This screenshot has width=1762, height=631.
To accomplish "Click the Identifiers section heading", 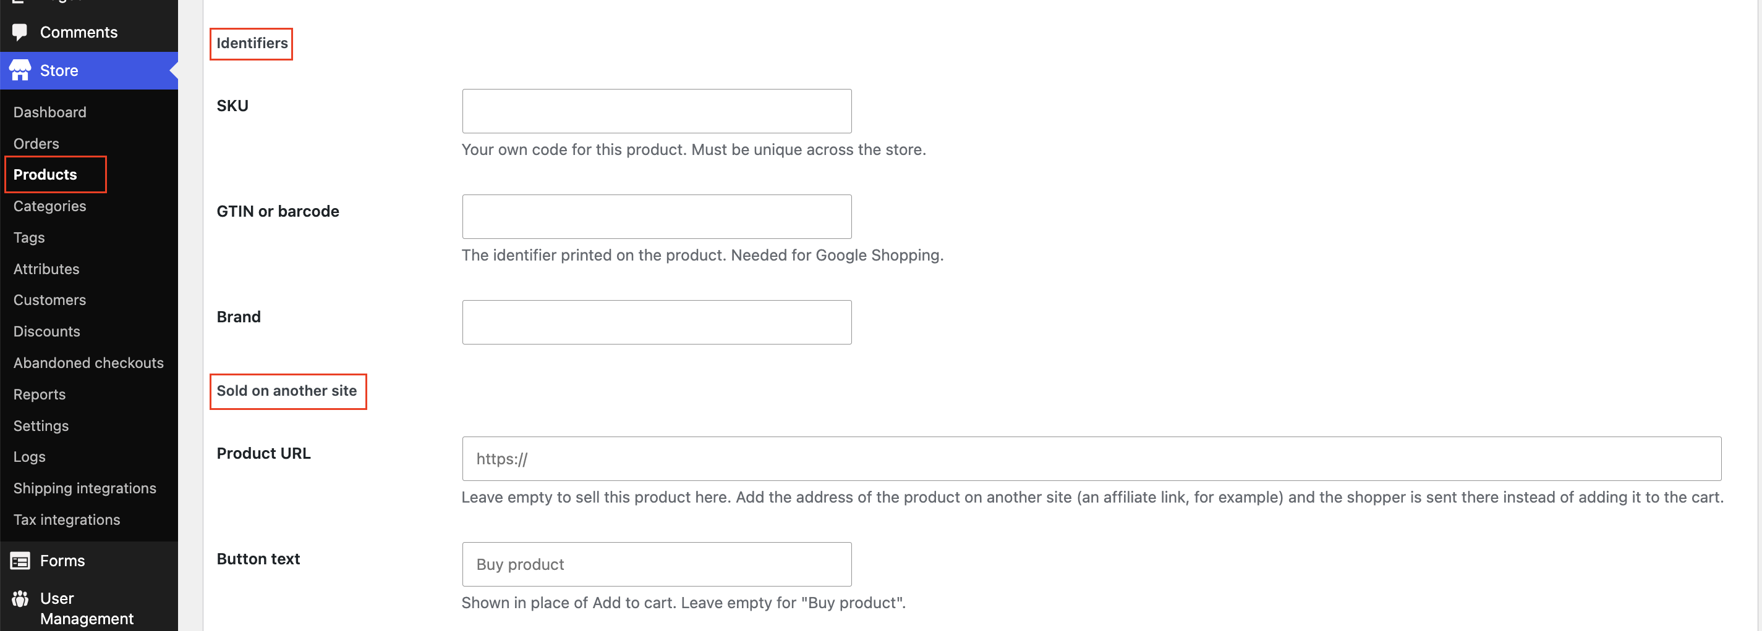I will (x=252, y=43).
